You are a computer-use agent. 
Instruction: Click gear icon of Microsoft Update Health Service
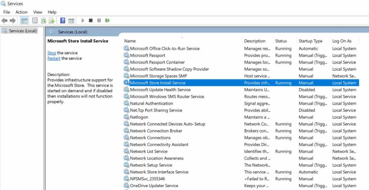click(126, 90)
